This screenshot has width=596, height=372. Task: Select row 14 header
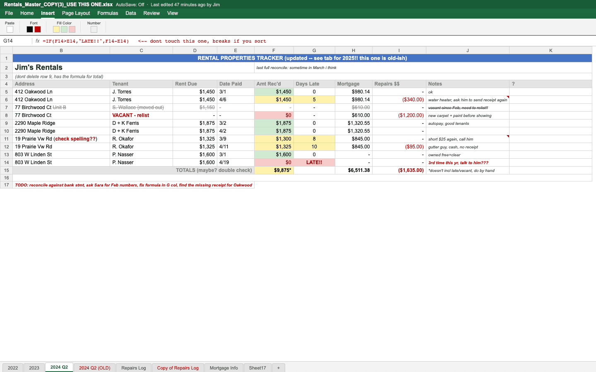(x=6, y=162)
